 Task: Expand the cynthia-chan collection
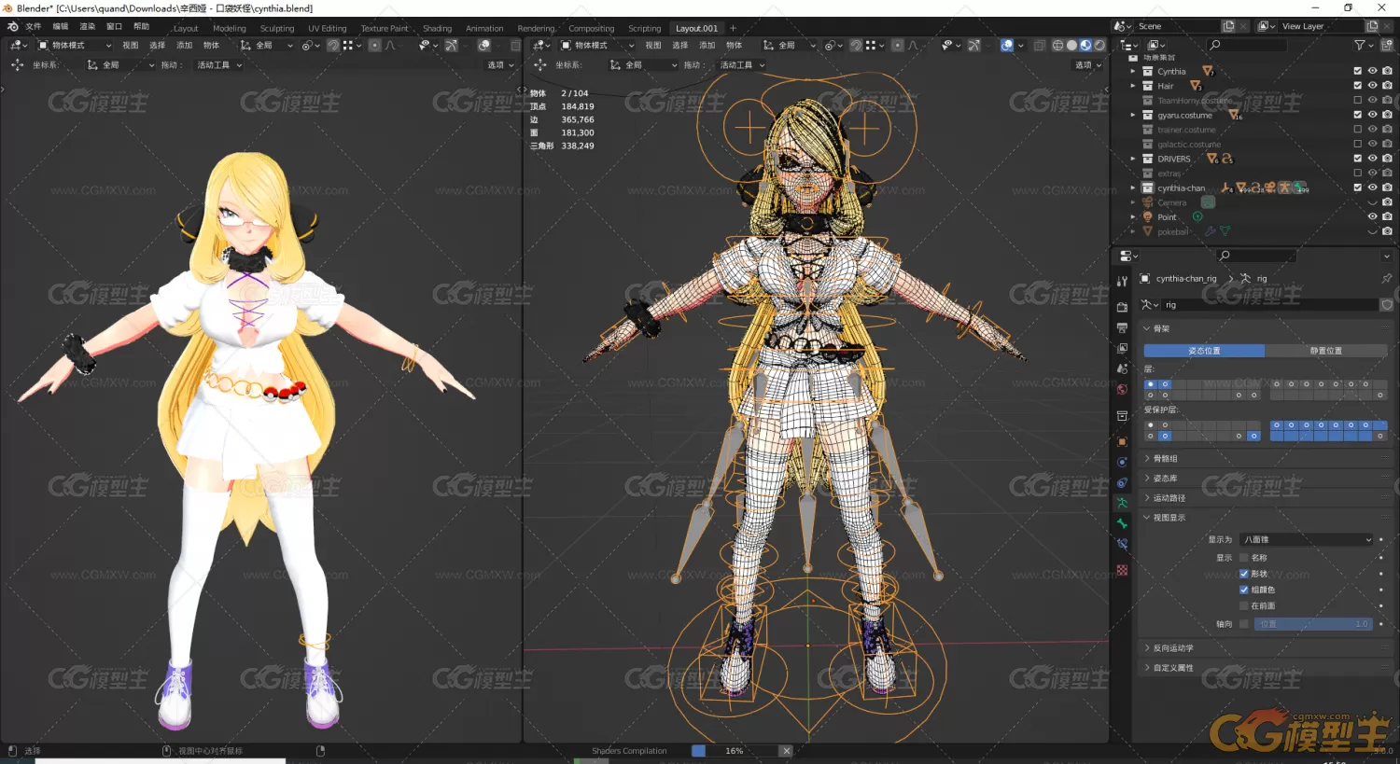click(1133, 188)
